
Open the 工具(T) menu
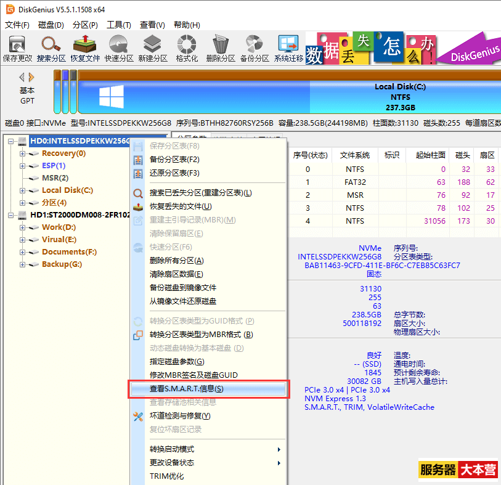(x=118, y=25)
